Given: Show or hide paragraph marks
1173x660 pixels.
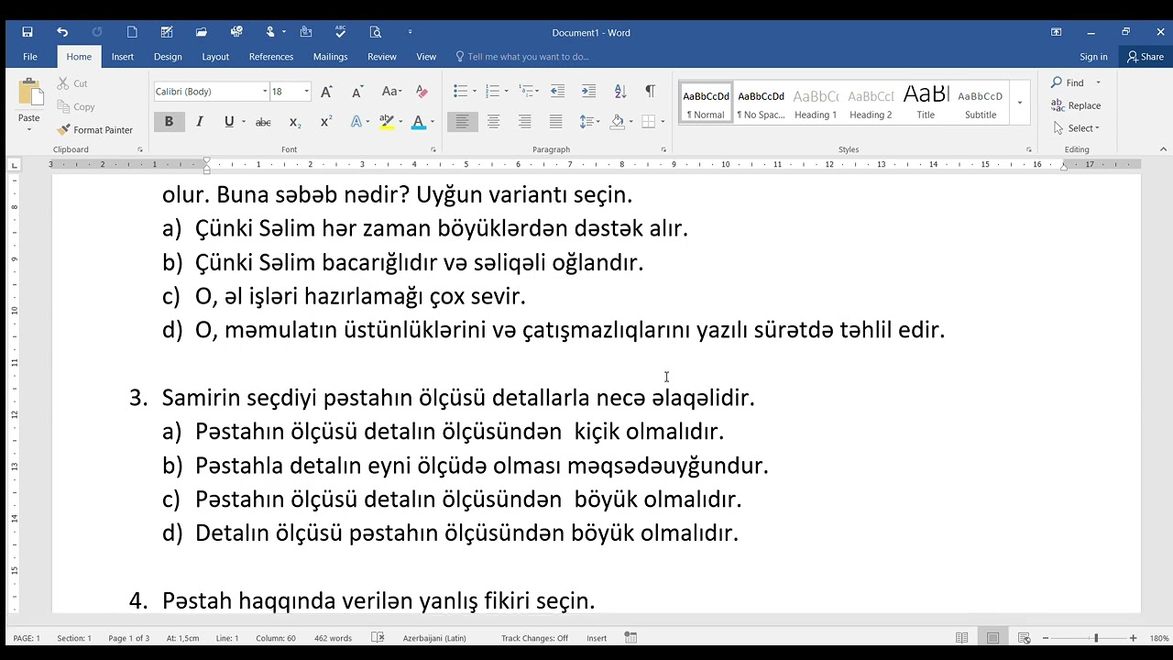Looking at the screenshot, I should click(x=650, y=92).
